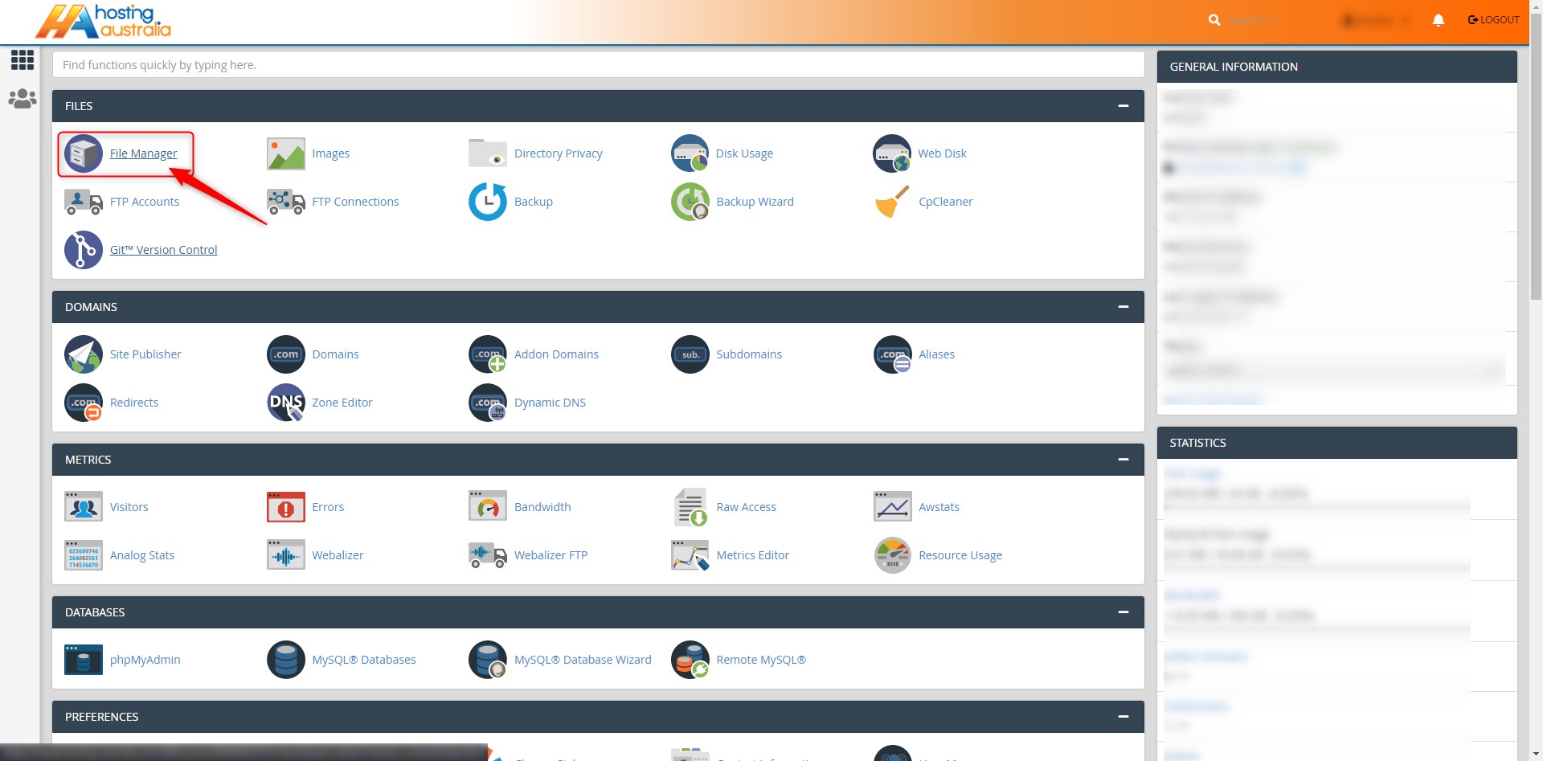Click the Git Version Control icon
Image resolution: width=1543 pixels, height=761 pixels.
[84, 250]
